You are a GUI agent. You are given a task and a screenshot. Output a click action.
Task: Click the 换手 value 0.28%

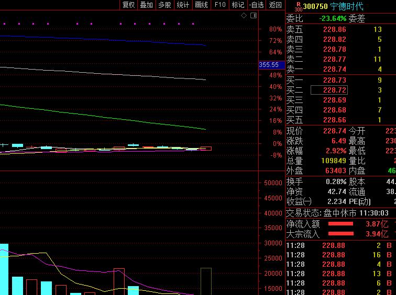(336, 181)
